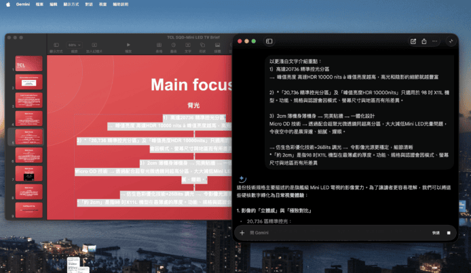
Task: Select slide 1 TCL title thumbnail
Action: point(29,64)
